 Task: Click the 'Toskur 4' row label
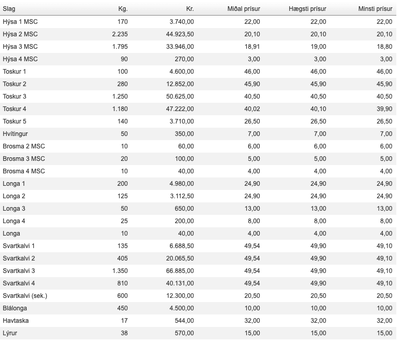pos(15,109)
